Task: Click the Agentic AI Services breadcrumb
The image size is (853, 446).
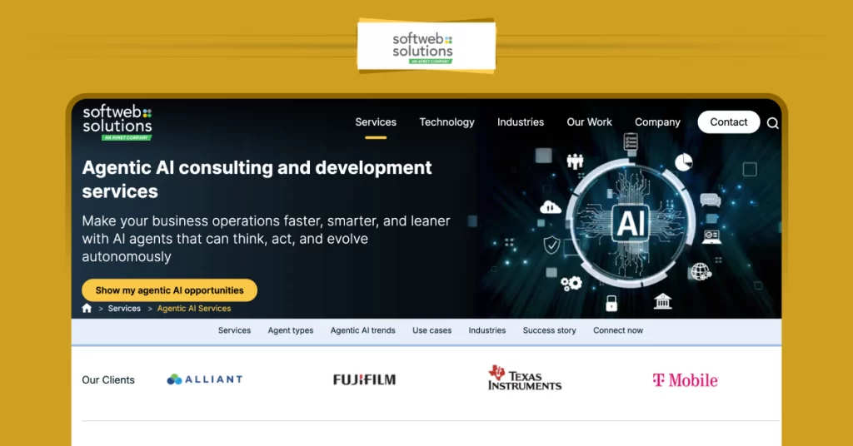Action: point(193,309)
